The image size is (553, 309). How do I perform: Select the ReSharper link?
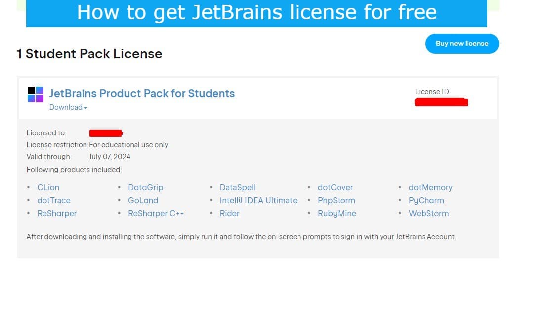coord(57,213)
